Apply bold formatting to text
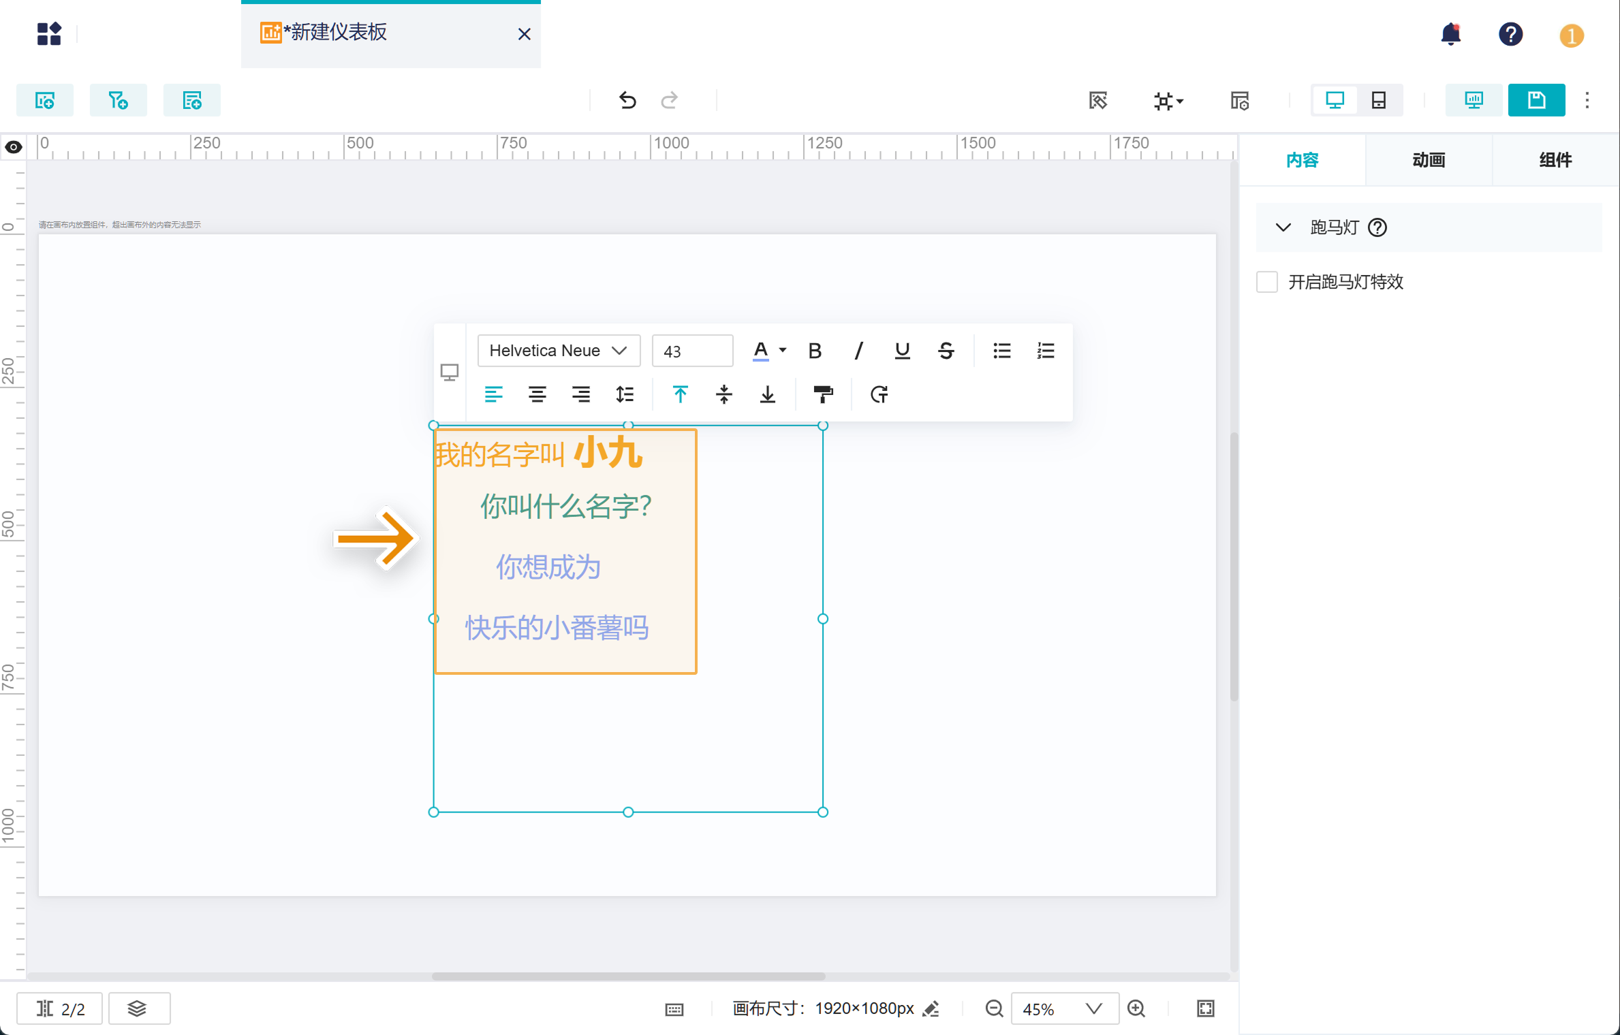This screenshot has height=1035, width=1620. coord(815,351)
